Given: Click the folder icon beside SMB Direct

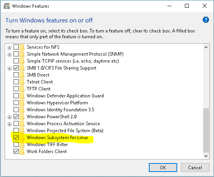Looking at the screenshot, I should pos(22,75).
